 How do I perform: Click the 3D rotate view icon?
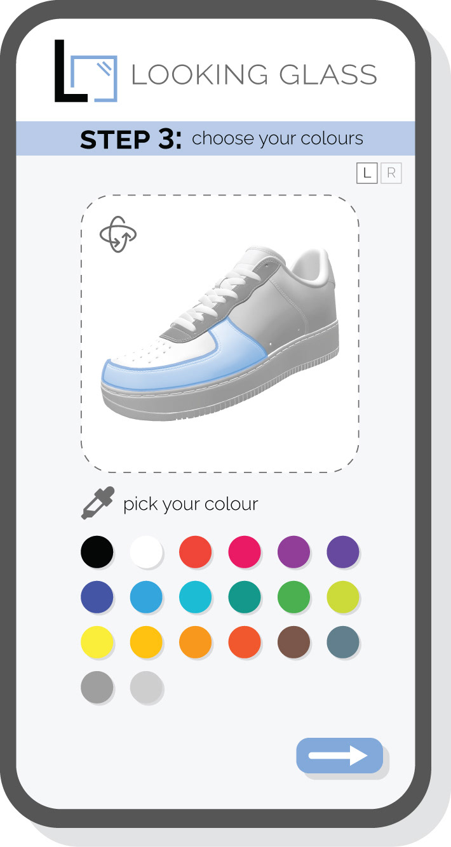point(118,234)
